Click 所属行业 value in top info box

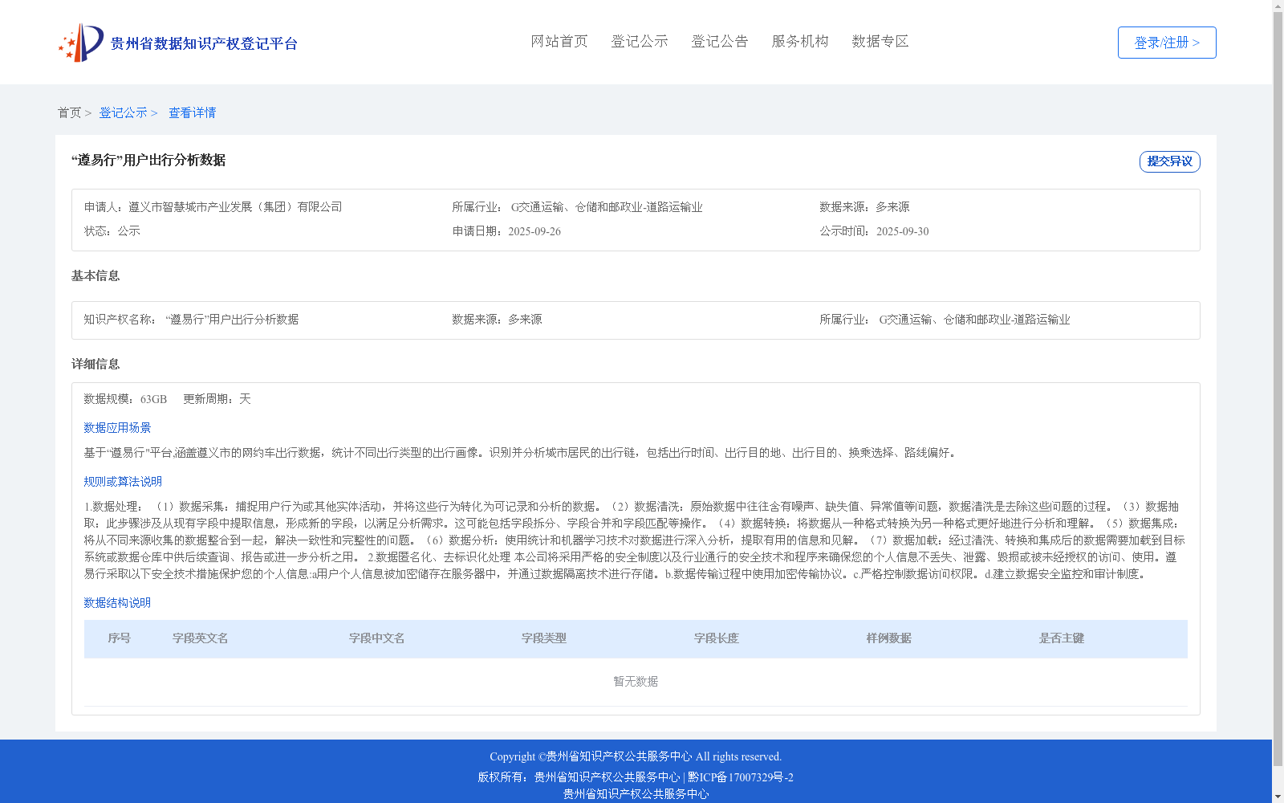pyautogui.click(x=607, y=207)
